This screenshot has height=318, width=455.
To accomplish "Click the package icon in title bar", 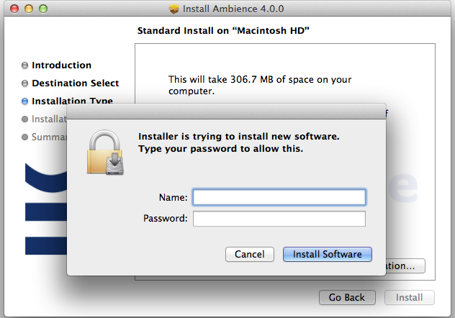I will tap(174, 9).
